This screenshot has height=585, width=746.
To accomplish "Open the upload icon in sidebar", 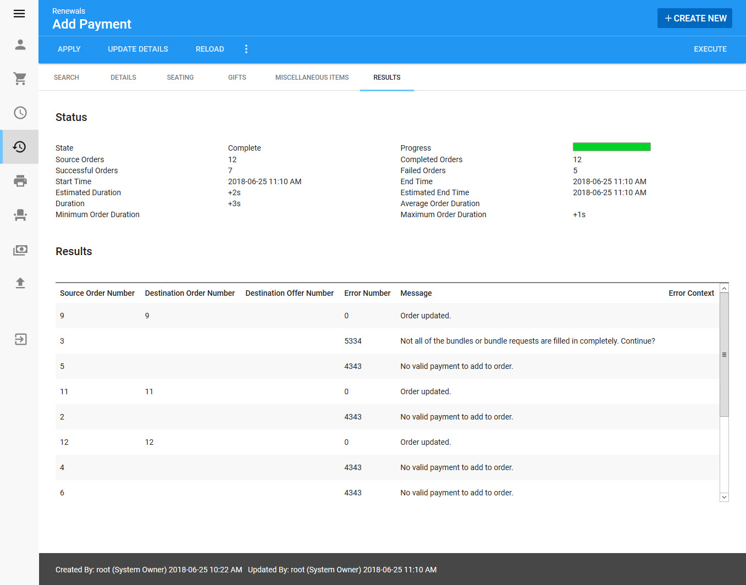I will coord(20,283).
